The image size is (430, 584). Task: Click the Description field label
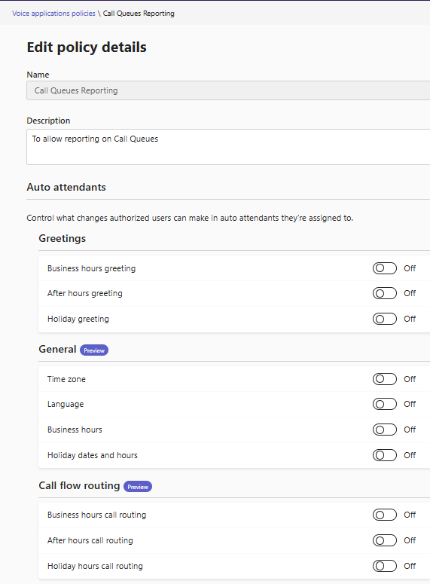(48, 121)
